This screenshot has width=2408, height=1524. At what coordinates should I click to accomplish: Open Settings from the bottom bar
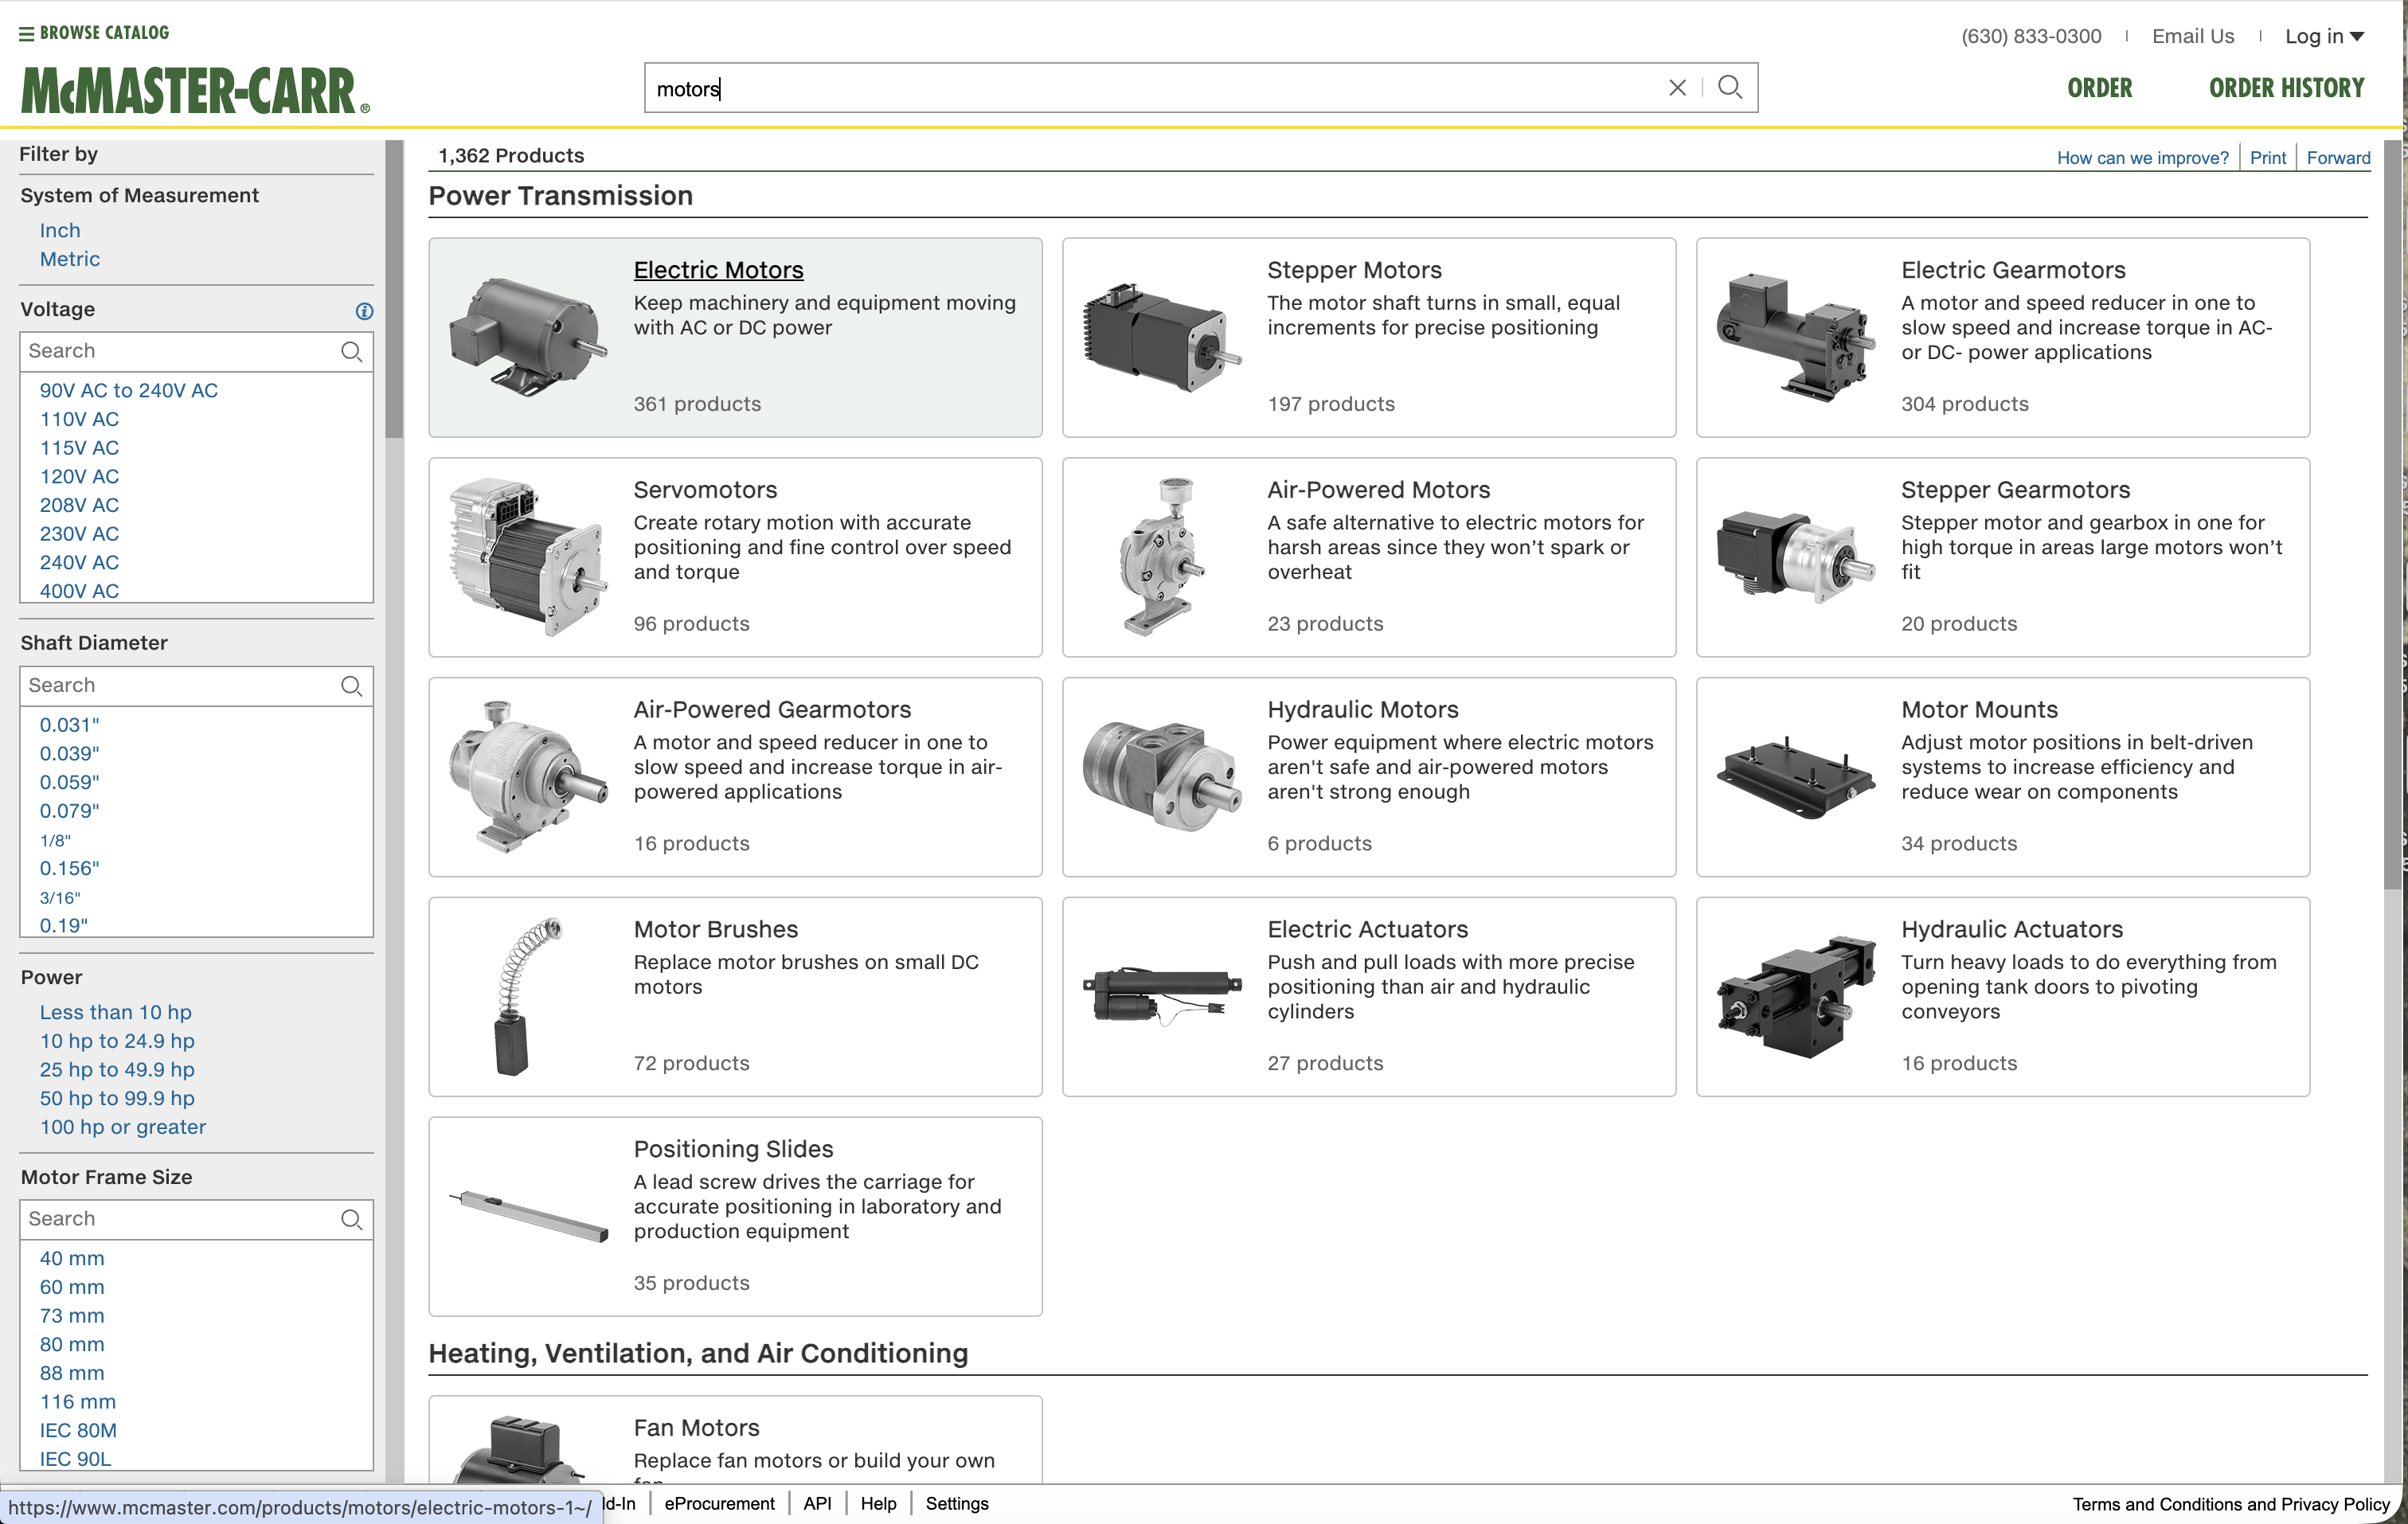pos(956,1503)
